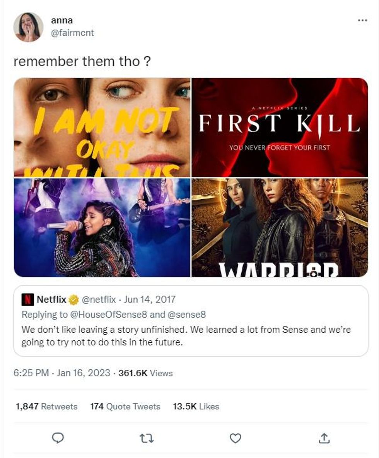Open the quoted Netflix tweet text
Screen dimensions: 379x458
186,336
